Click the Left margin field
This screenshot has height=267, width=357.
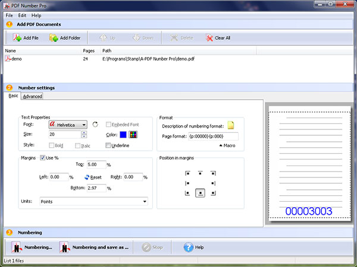[x=59, y=177]
